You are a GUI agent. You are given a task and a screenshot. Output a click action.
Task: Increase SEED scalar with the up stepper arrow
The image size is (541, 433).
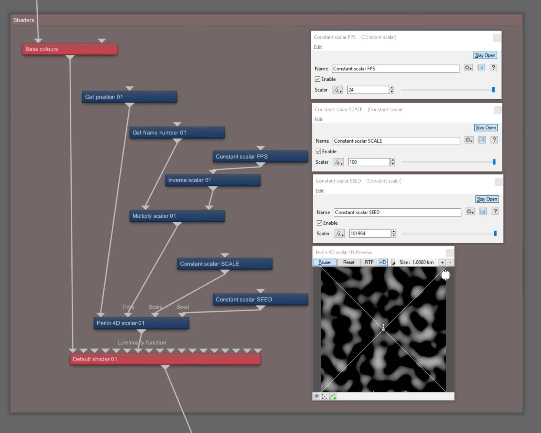[394, 232]
